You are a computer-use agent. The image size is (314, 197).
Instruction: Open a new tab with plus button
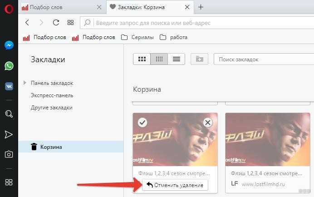coord(201,7)
